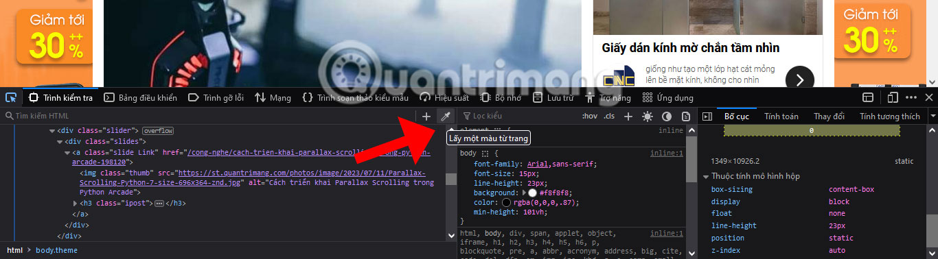Open the responsive design mode icon
This screenshot has width=938, height=259.
[x=893, y=98]
